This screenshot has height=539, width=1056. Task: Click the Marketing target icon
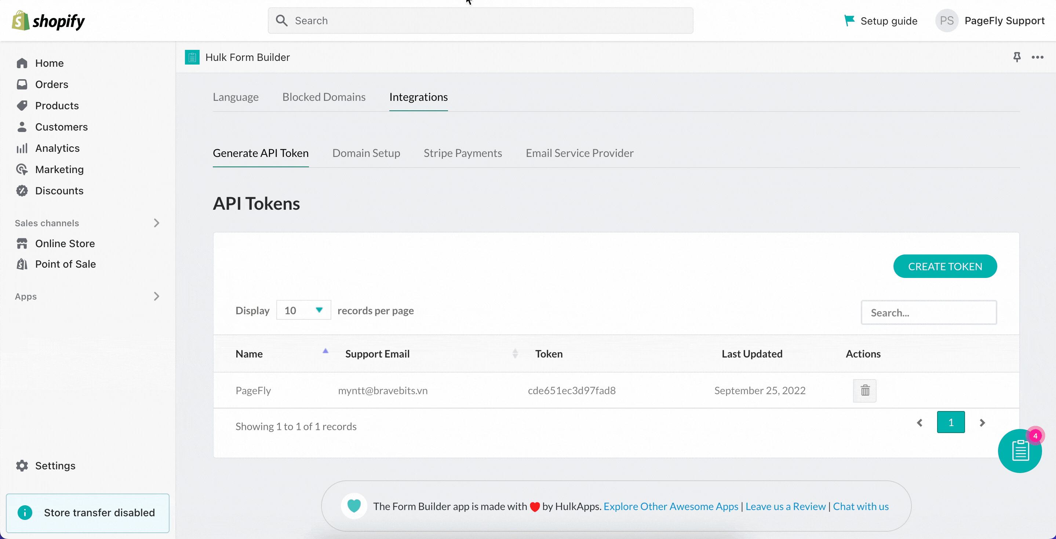(22, 169)
